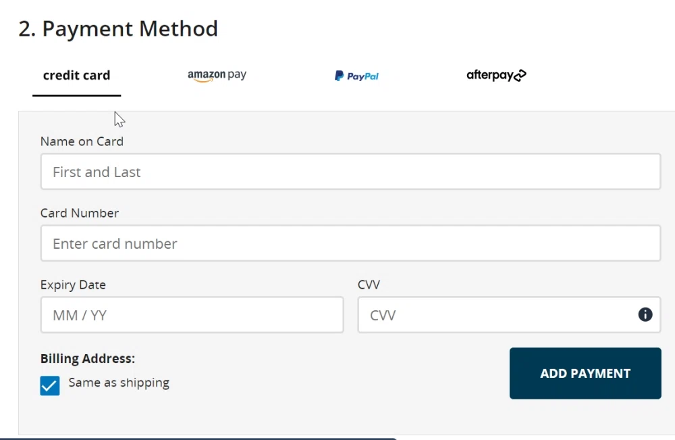
Task: Click the Payment Method section heading
Action: coord(118,28)
